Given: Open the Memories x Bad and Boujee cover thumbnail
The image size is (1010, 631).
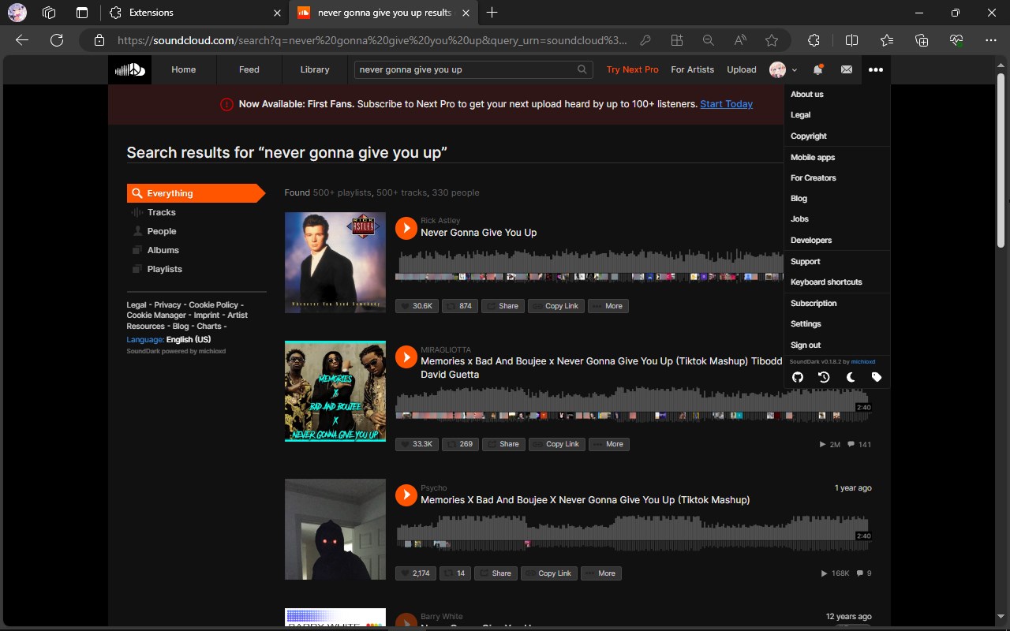Looking at the screenshot, I should [x=335, y=391].
